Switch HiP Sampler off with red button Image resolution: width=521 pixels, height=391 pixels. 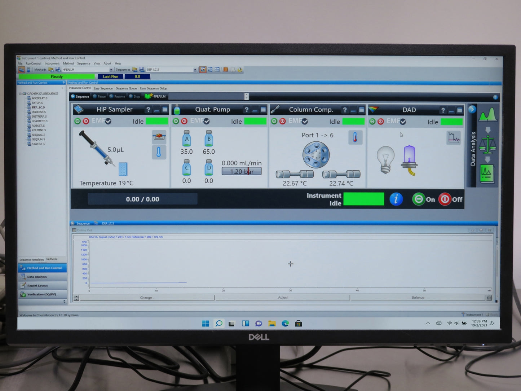coord(86,121)
